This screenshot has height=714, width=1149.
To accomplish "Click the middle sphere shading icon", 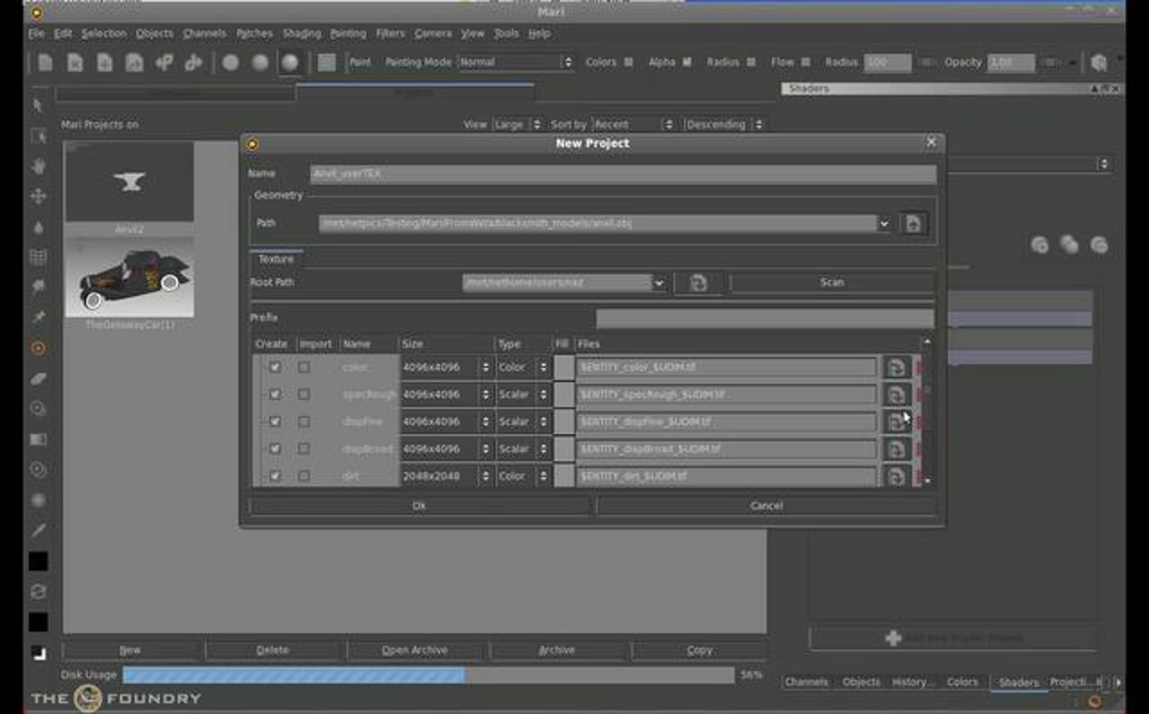I will [260, 63].
